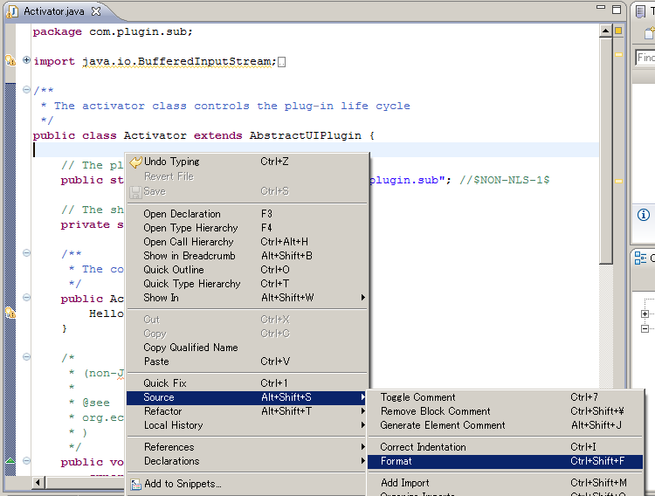Select Toggle Comment in Source submenu

click(506, 397)
